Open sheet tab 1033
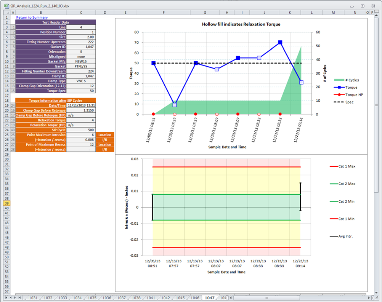Screen dimensions: 382x302 pos(63,298)
